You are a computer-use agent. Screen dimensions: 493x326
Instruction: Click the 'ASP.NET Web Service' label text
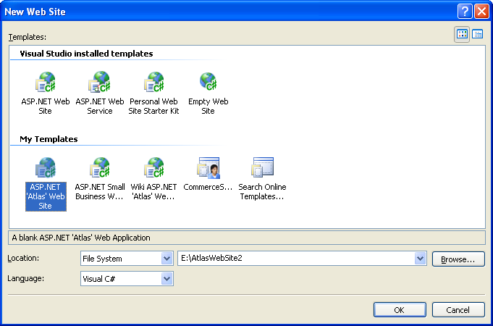[x=100, y=106]
